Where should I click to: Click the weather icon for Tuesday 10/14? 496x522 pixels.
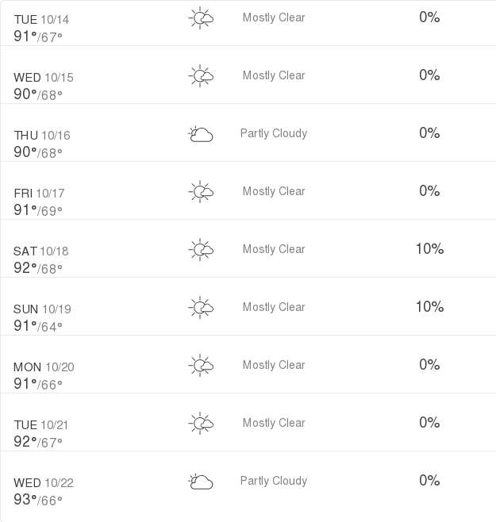tap(201, 18)
